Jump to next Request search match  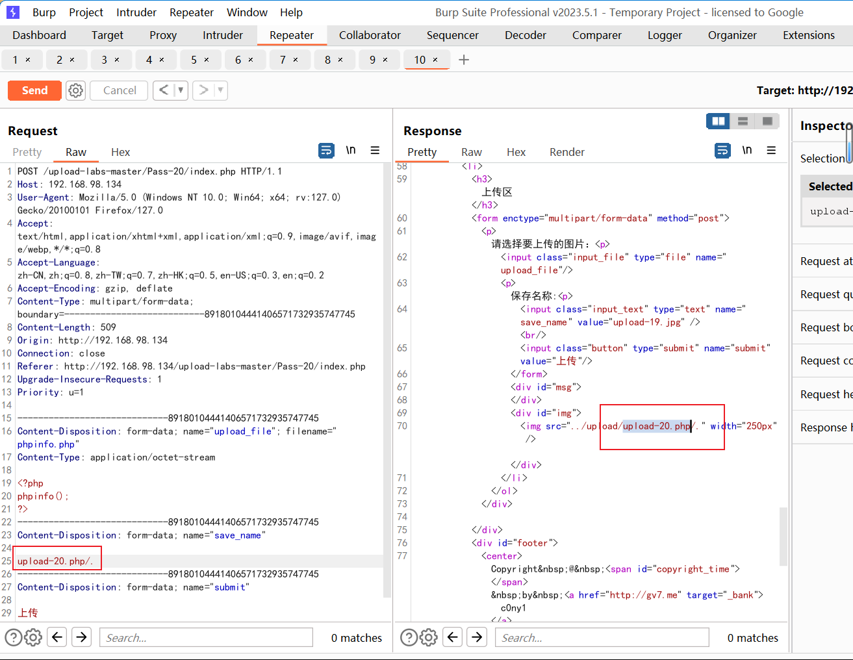82,637
